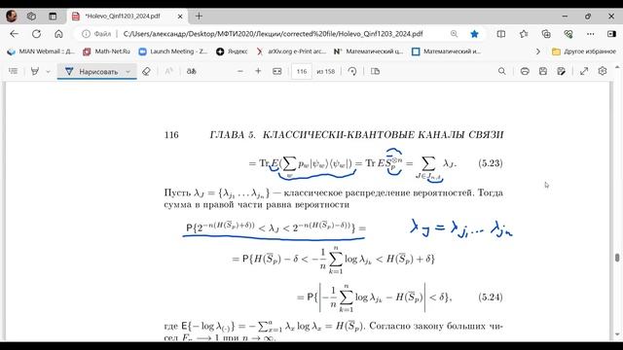Open the Другое избранное folder
This screenshot has width=623, height=350.
(584, 52)
